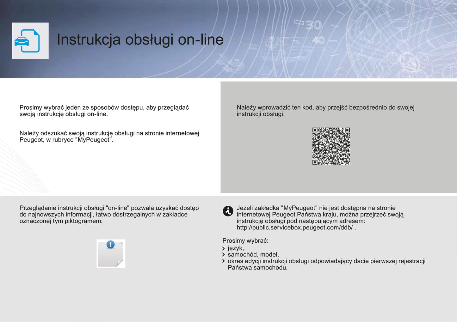Click the information 'i' icon next to MyPeugeot note
The image size is (457, 322).
227,211
